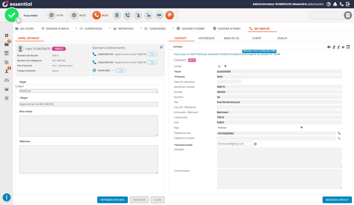Pause the call with the hold icon

pyautogui.click(x=117, y=15)
